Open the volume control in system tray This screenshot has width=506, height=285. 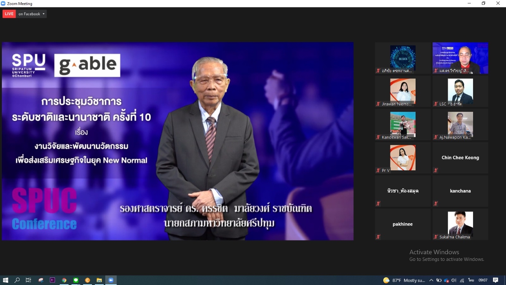pyautogui.click(x=454, y=280)
